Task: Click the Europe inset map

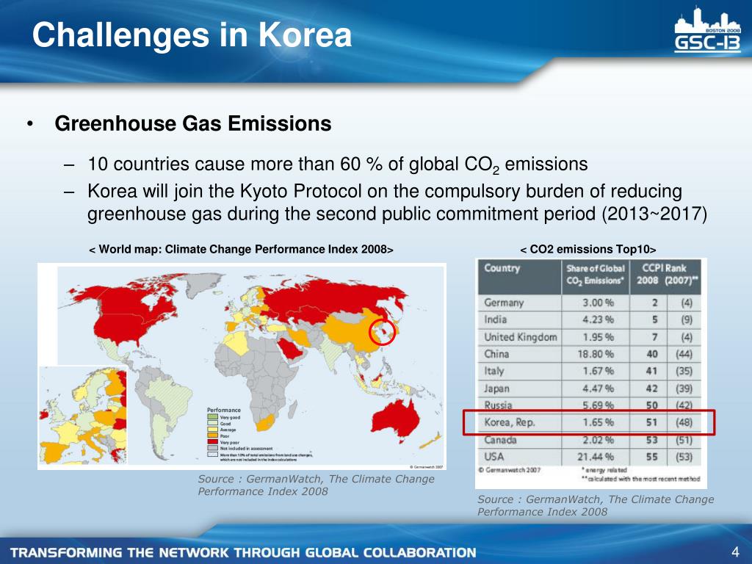Action: tap(83, 416)
